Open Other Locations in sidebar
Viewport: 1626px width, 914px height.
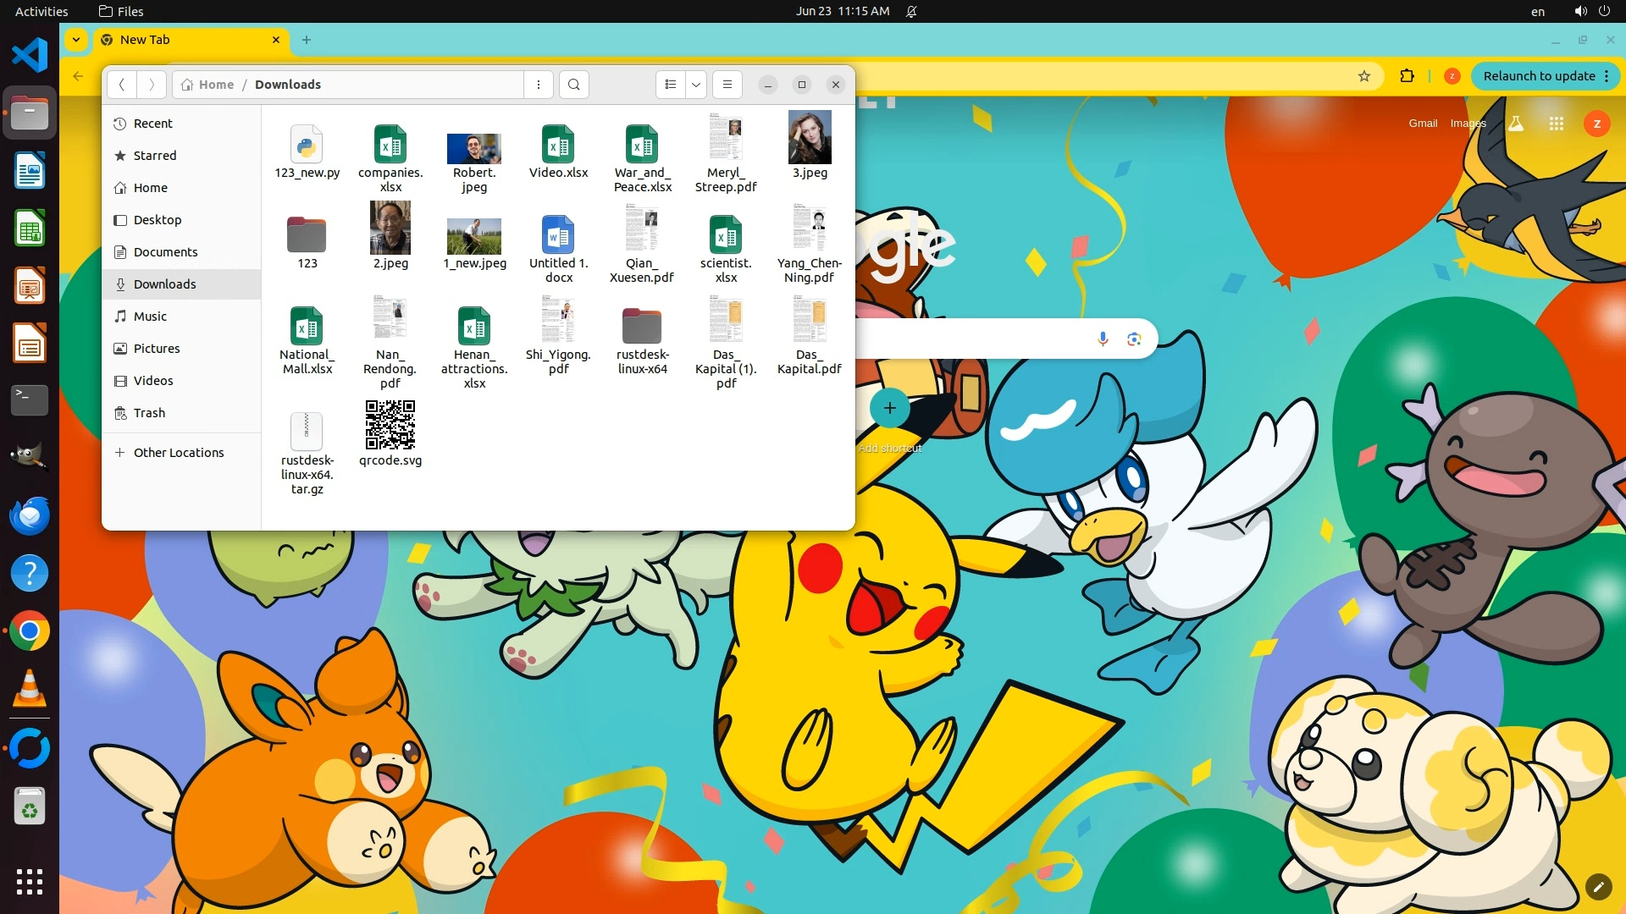tap(178, 453)
